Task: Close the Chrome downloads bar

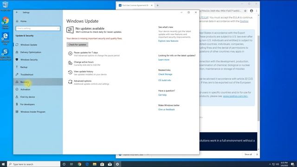Action: click(x=257, y=154)
